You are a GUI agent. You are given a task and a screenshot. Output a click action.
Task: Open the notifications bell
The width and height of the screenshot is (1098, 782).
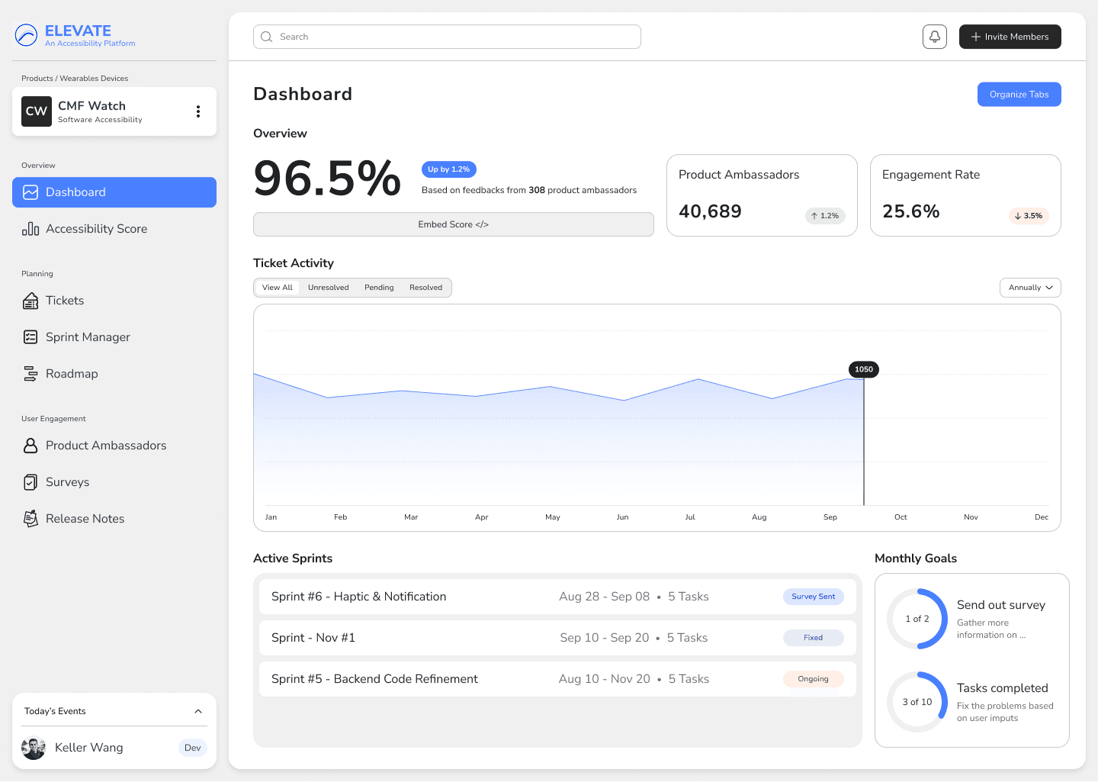[934, 36]
